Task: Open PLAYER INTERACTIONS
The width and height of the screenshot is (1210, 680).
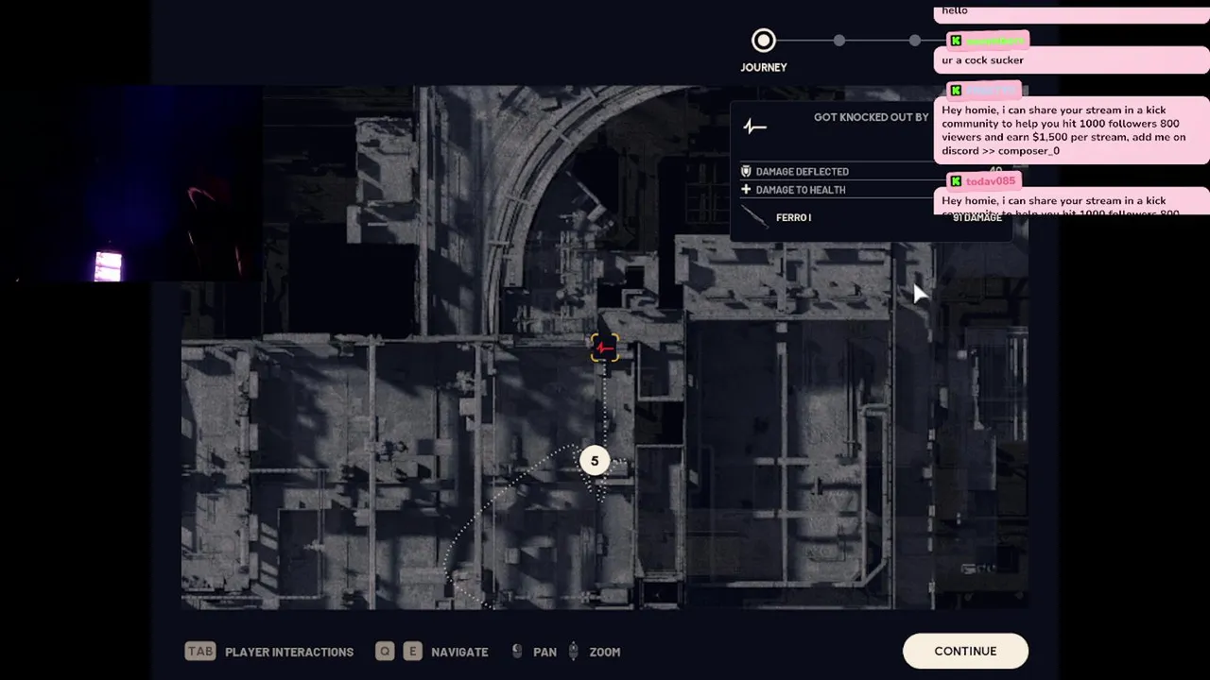Action: click(x=289, y=652)
